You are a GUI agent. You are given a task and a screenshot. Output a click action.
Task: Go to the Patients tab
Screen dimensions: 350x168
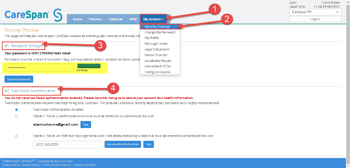point(95,19)
